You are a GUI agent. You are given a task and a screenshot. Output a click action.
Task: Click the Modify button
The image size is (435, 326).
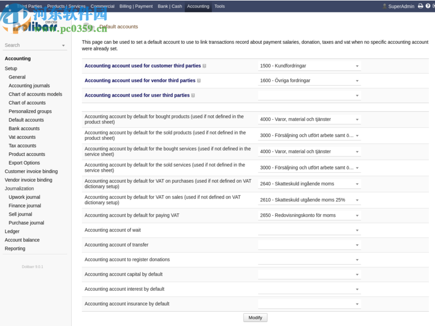pos(255,318)
